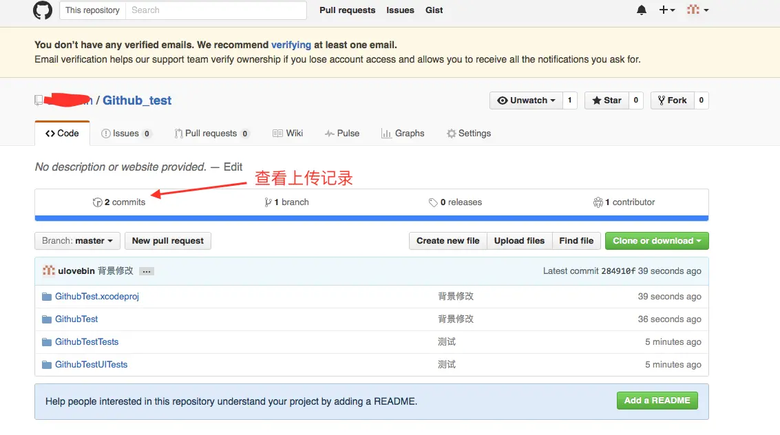Open the GithubTestUITests folder
The width and height of the screenshot is (780, 435).
pos(91,365)
